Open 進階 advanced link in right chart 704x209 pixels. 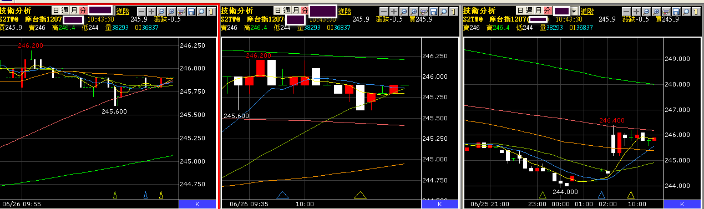(x=587, y=11)
